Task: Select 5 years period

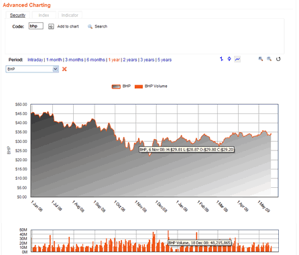Action: (165, 60)
